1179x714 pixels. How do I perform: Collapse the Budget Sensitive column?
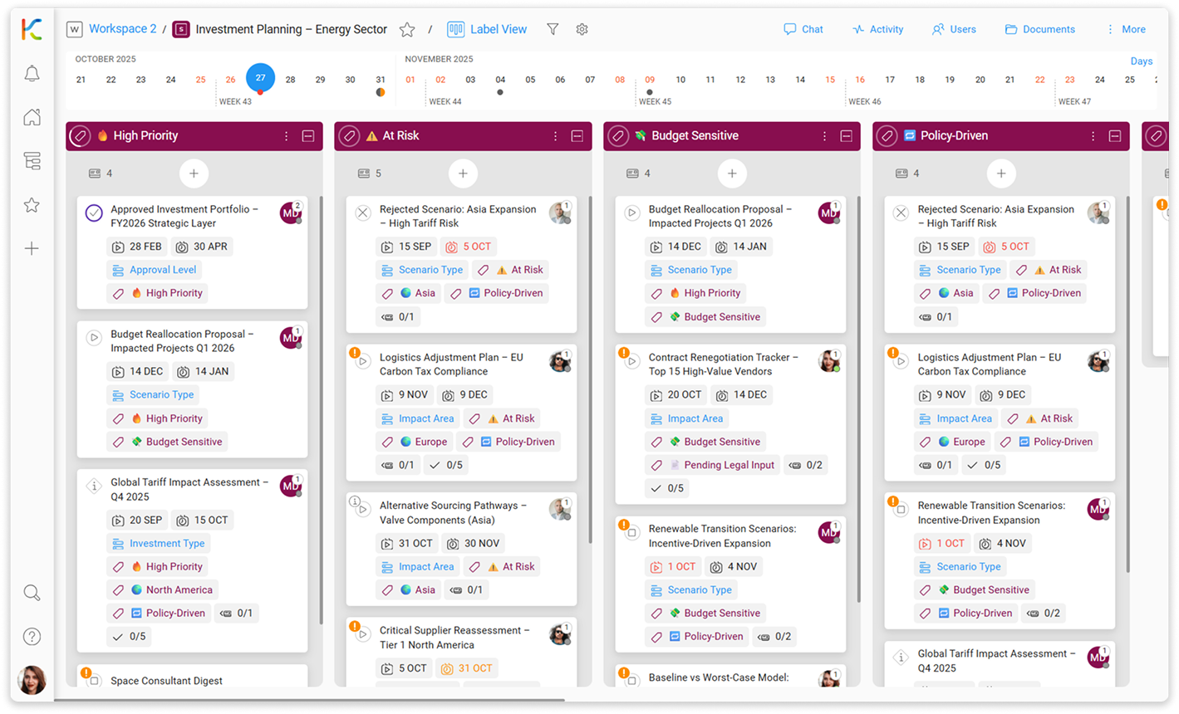click(846, 136)
